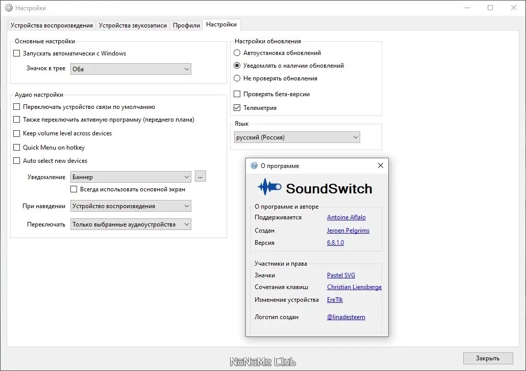Click the Изменение устройства label
Viewport: 526px width, 371px height.
pos(287,300)
